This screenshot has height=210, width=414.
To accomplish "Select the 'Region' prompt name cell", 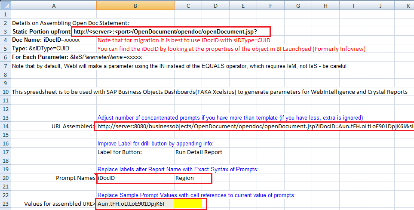I will point(188,178).
